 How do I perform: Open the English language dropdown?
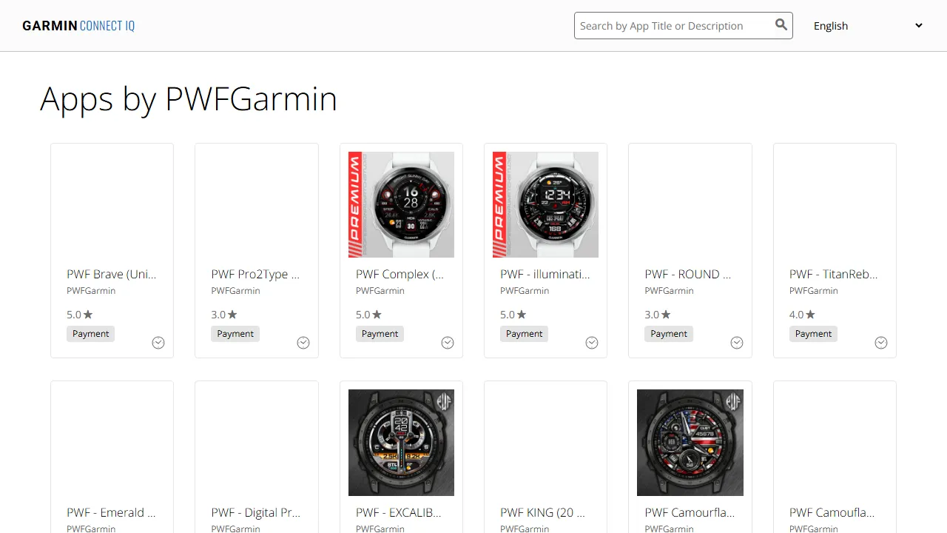tap(866, 25)
